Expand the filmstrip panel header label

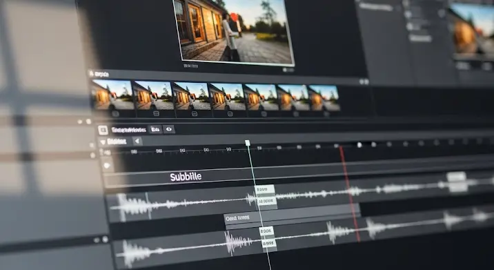(x=100, y=75)
